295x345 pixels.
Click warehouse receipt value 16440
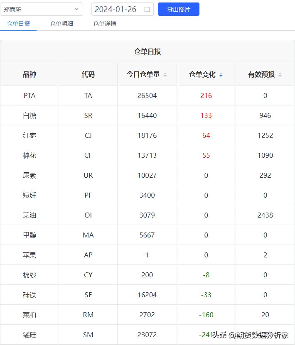[147, 115]
